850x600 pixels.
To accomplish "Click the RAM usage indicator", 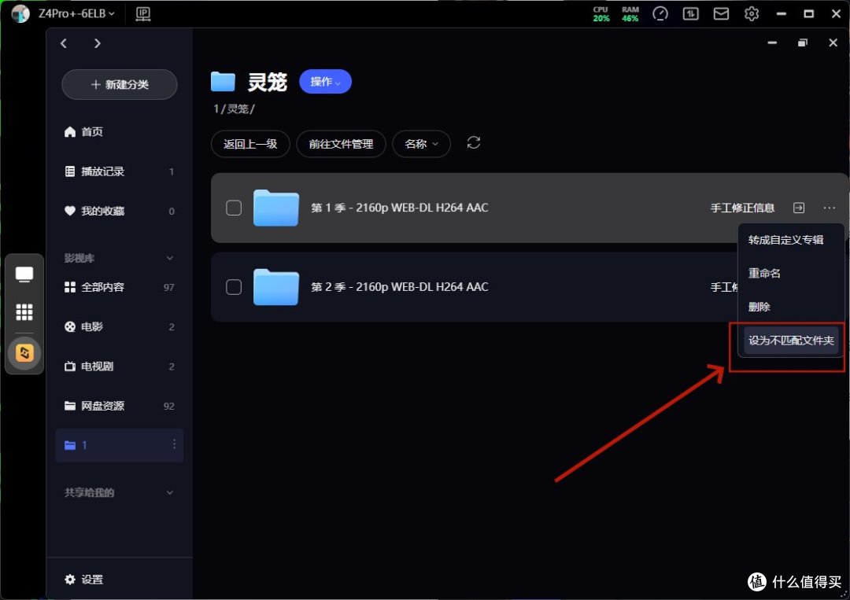I will (x=630, y=14).
